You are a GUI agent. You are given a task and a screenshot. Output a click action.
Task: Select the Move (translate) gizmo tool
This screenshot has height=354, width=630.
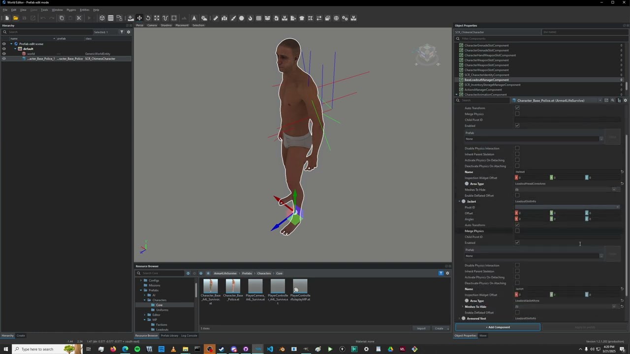[139, 18]
